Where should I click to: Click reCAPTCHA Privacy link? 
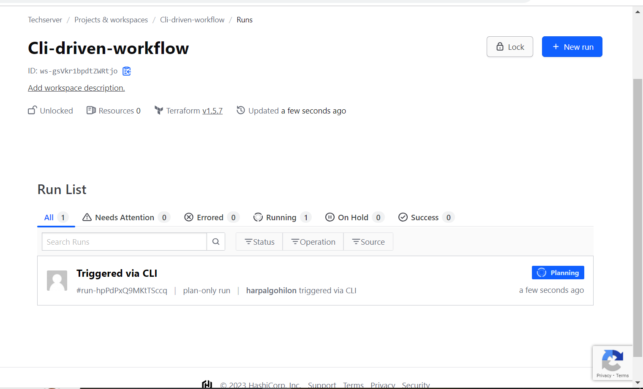point(604,375)
